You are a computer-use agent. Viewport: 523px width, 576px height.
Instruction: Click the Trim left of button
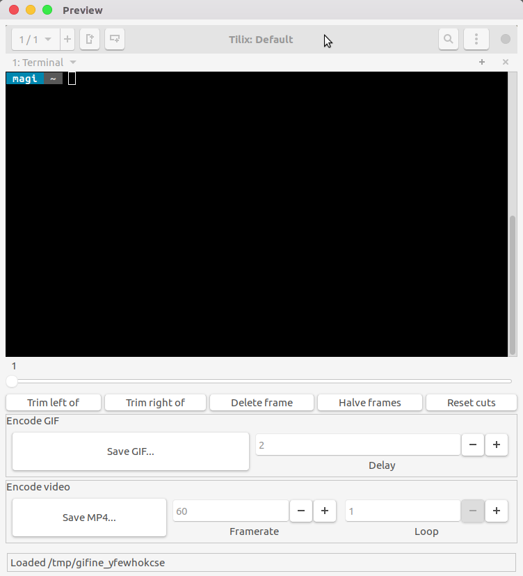(54, 402)
